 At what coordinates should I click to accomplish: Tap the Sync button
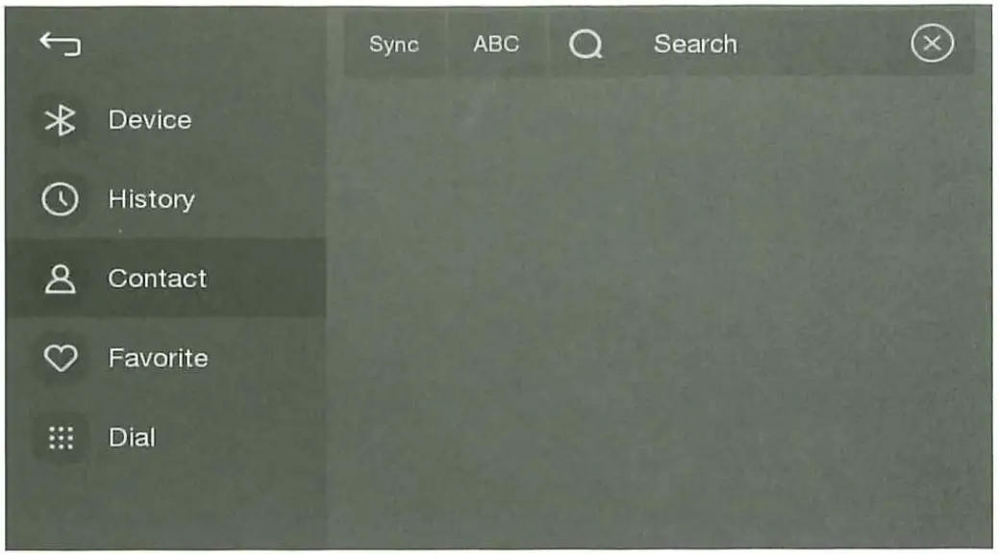pos(394,44)
